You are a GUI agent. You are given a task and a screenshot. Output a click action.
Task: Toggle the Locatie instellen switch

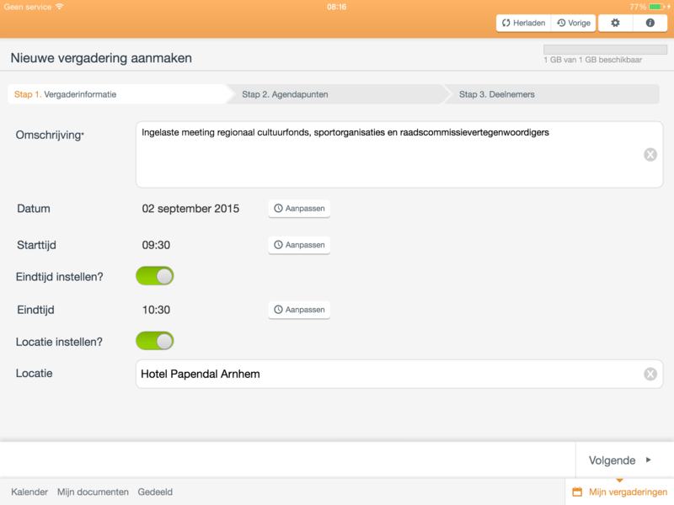tap(155, 341)
